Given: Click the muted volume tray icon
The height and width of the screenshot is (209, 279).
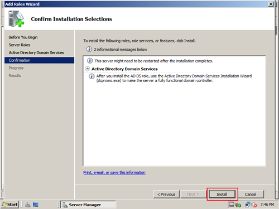Looking at the screenshot, I should pos(254,205).
